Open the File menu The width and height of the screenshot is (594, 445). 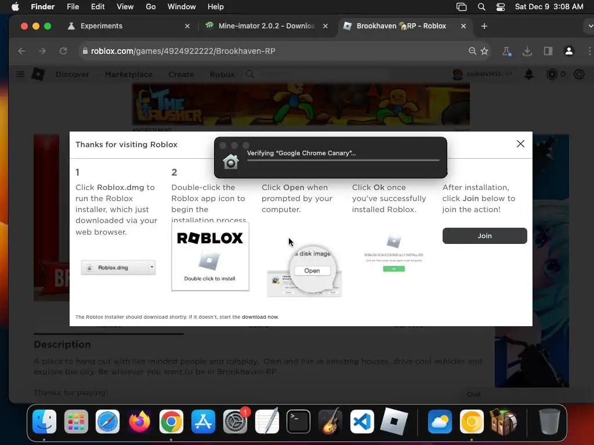pos(73,7)
